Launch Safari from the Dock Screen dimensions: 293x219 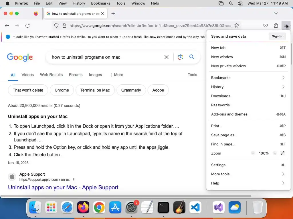(67, 207)
